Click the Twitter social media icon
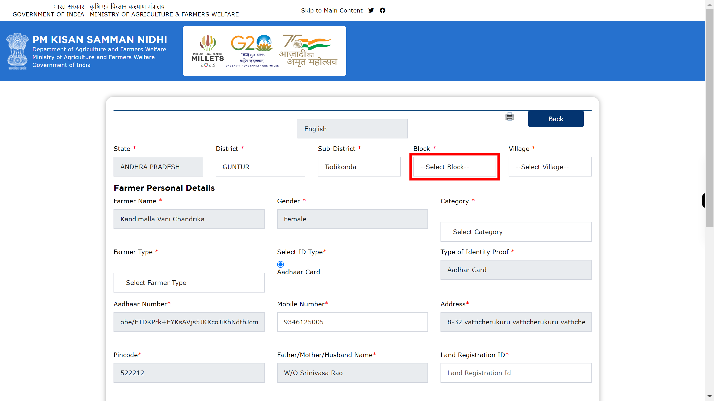Viewport: 714px width, 401px height. (x=371, y=10)
